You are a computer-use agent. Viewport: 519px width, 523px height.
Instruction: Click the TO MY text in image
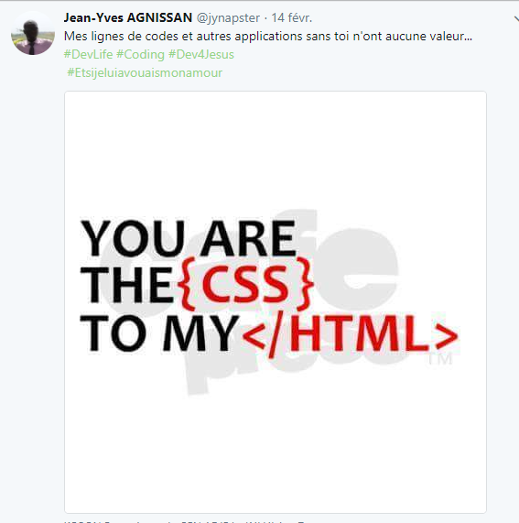click(x=159, y=333)
